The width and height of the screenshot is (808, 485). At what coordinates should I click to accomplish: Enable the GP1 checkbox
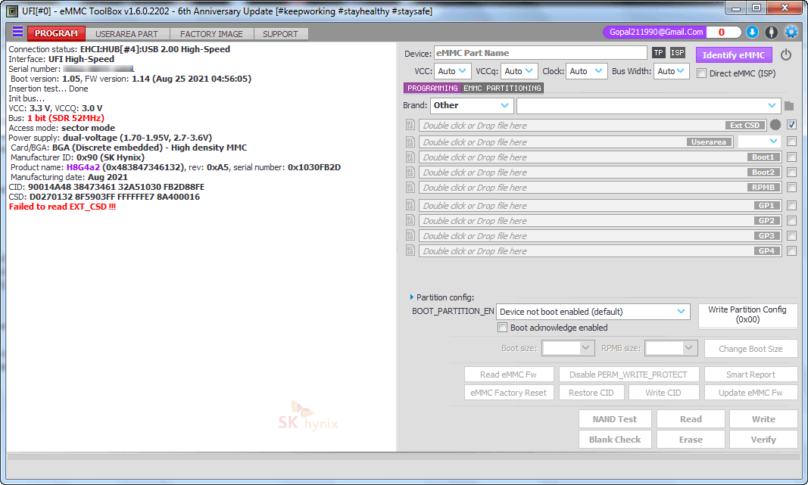click(792, 206)
